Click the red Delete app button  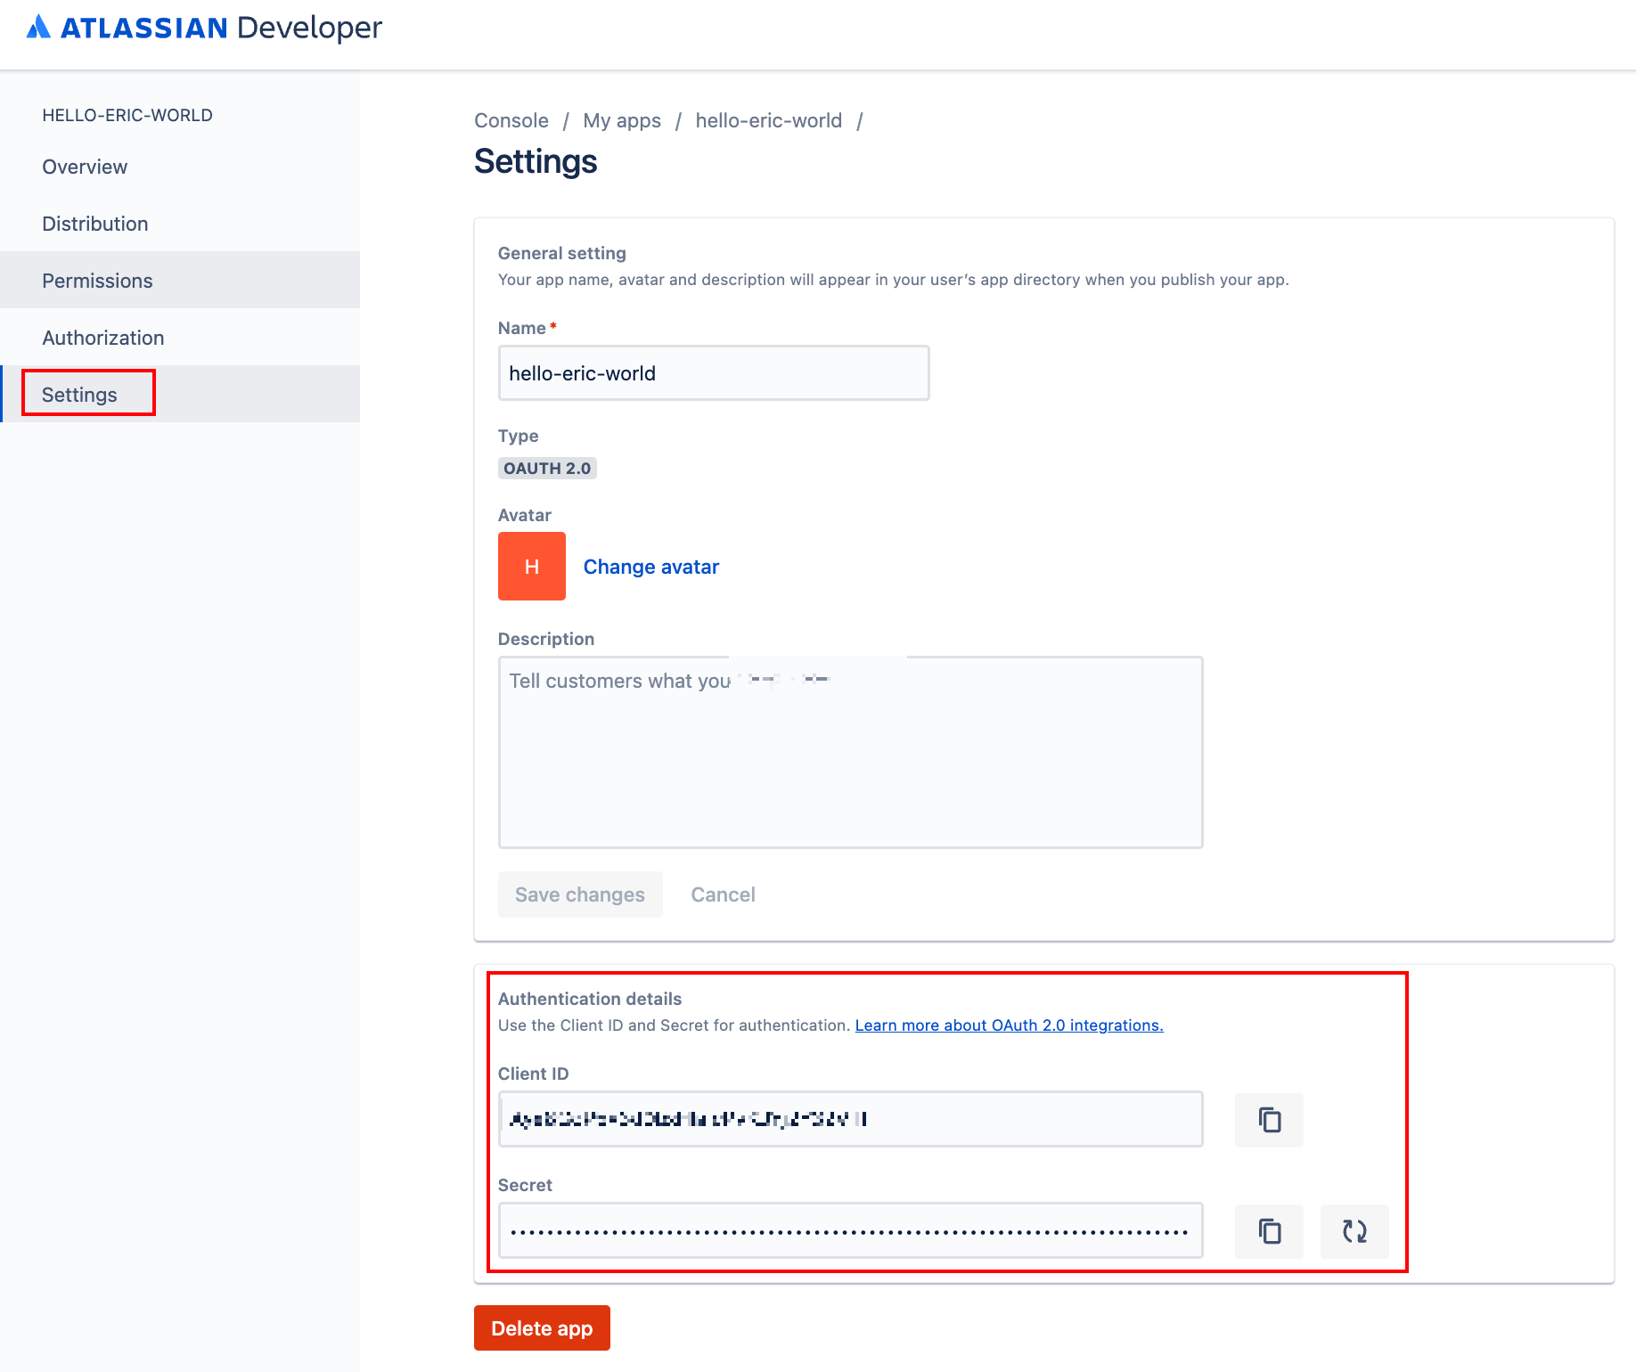click(x=542, y=1328)
